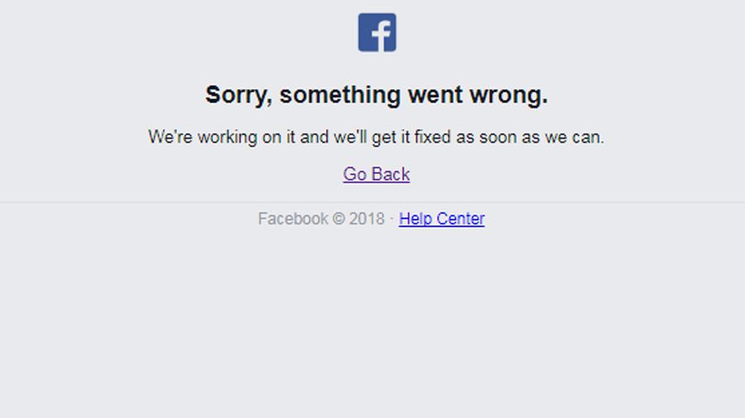
Task: Follow the Go Back link
Action: click(377, 174)
